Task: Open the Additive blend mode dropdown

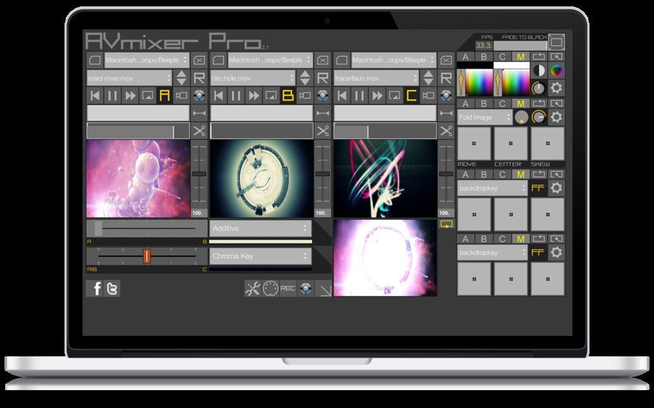Action: (x=261, y=228)
